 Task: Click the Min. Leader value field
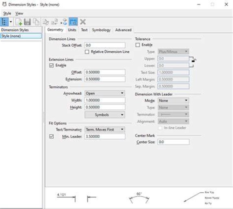click(105, 136)
